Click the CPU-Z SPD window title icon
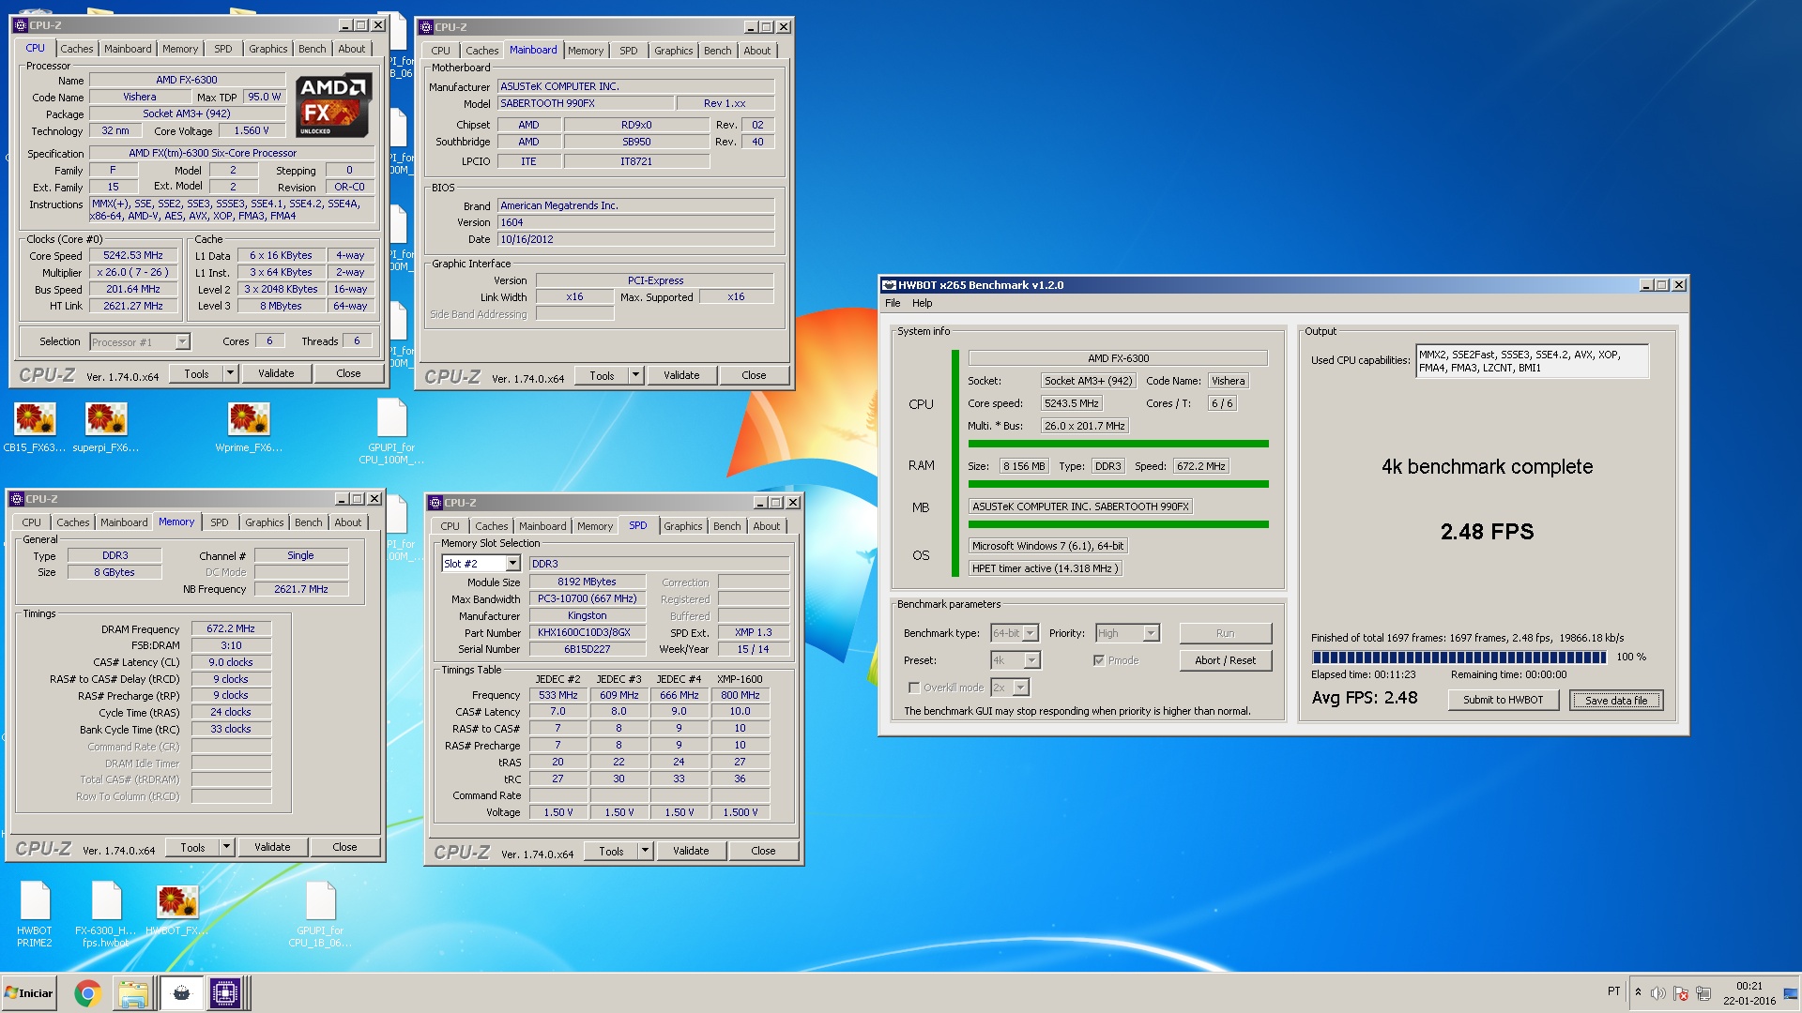This screenshot has width=1802, height=1013. click(436, 503)
